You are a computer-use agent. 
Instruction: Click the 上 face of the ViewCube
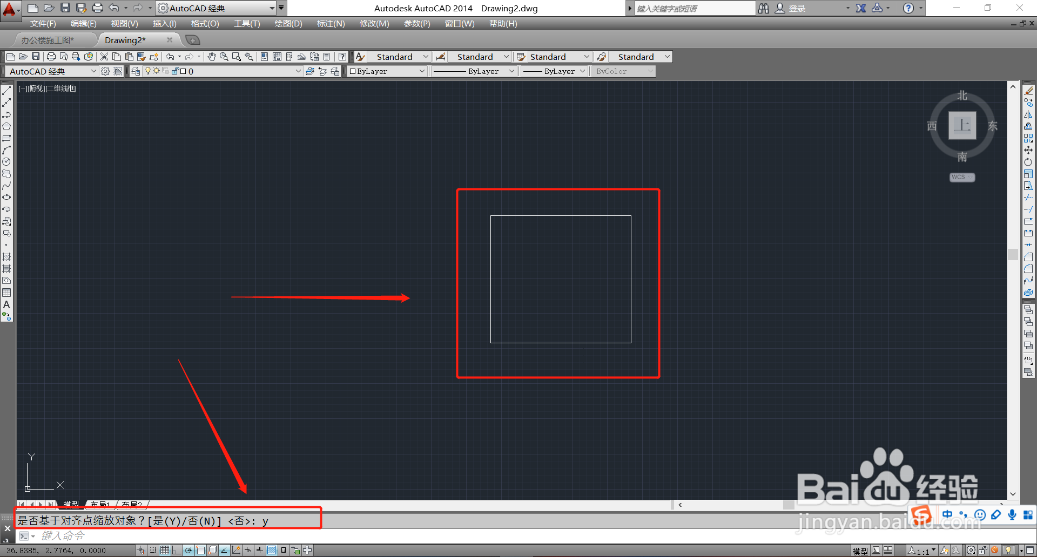[962, 125]
